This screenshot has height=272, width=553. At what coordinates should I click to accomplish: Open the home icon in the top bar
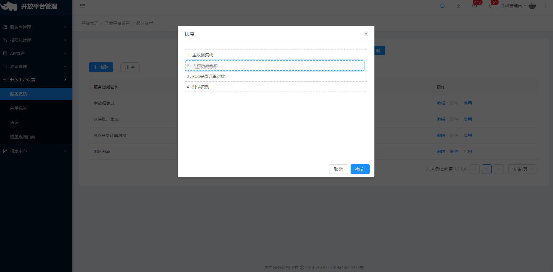(x=442, y=6)
